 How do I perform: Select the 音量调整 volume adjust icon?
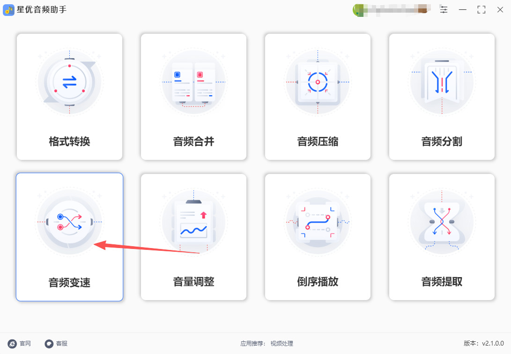193,222
